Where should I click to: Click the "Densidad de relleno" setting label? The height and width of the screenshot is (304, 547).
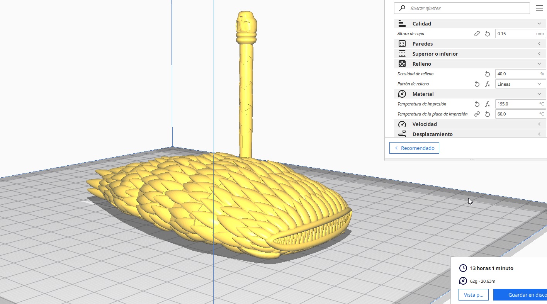pyautogui.click(x=415, y=74)
